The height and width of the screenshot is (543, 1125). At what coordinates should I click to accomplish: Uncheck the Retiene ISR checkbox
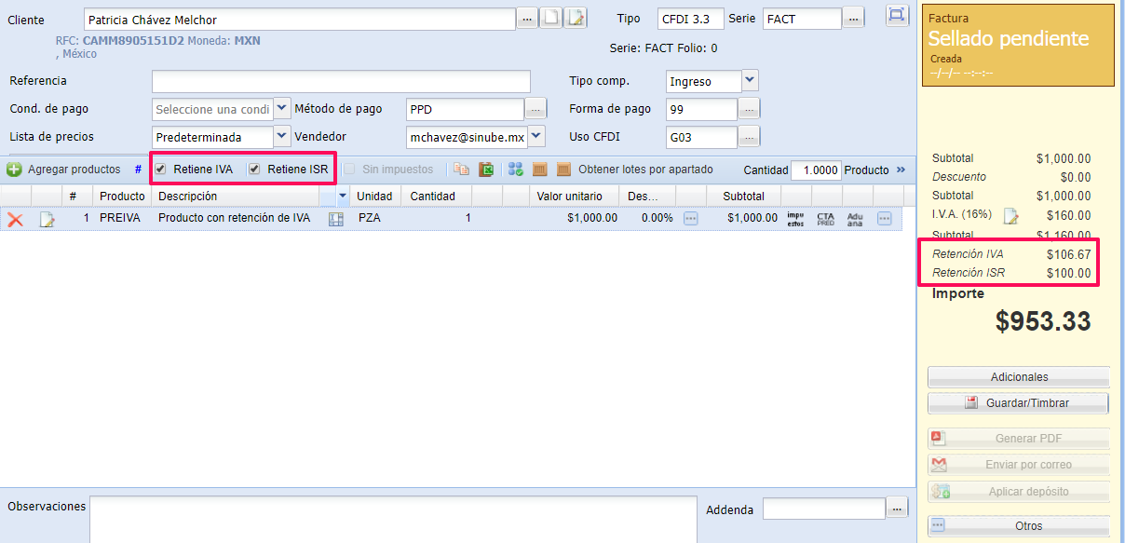254,170
